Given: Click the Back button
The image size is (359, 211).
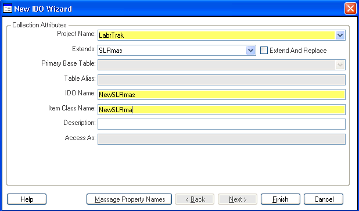Looking at the screenshot, I should coord(195,199).
